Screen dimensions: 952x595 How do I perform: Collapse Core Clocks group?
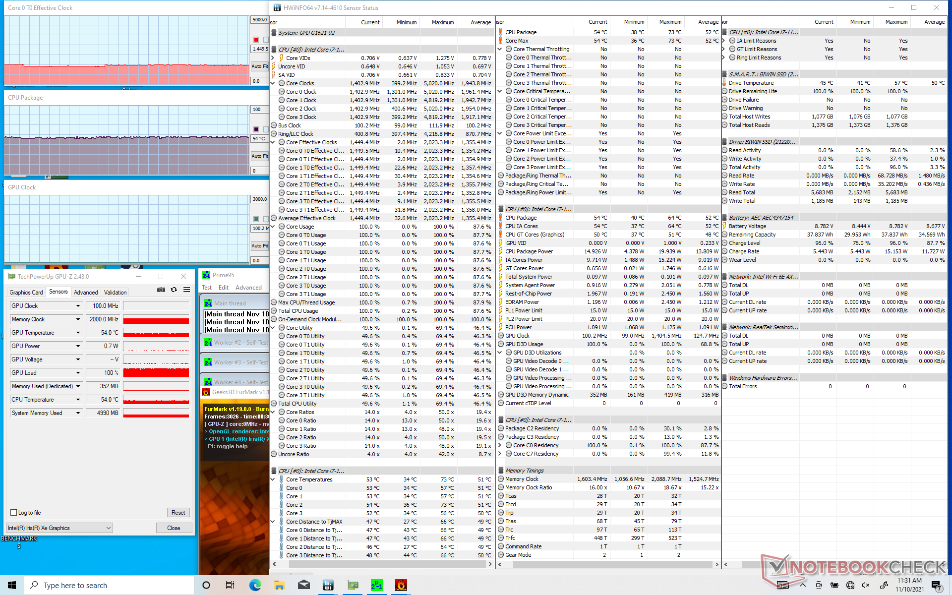(x=273, y=83)
